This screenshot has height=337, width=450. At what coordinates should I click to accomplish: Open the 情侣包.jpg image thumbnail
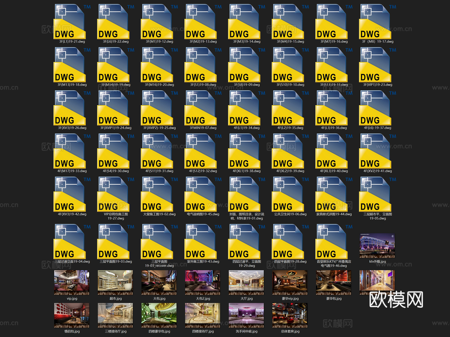(x=72, y=315)
